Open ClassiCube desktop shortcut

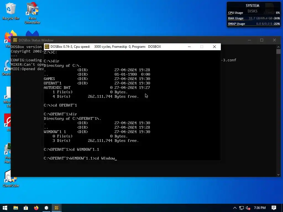(11, 179)
